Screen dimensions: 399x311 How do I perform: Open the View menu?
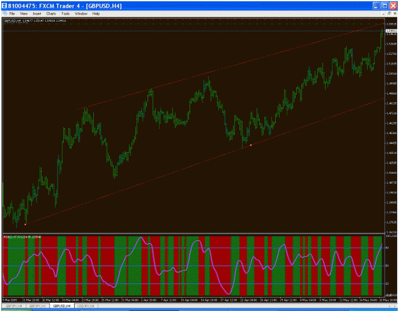(x=24, y=13)
